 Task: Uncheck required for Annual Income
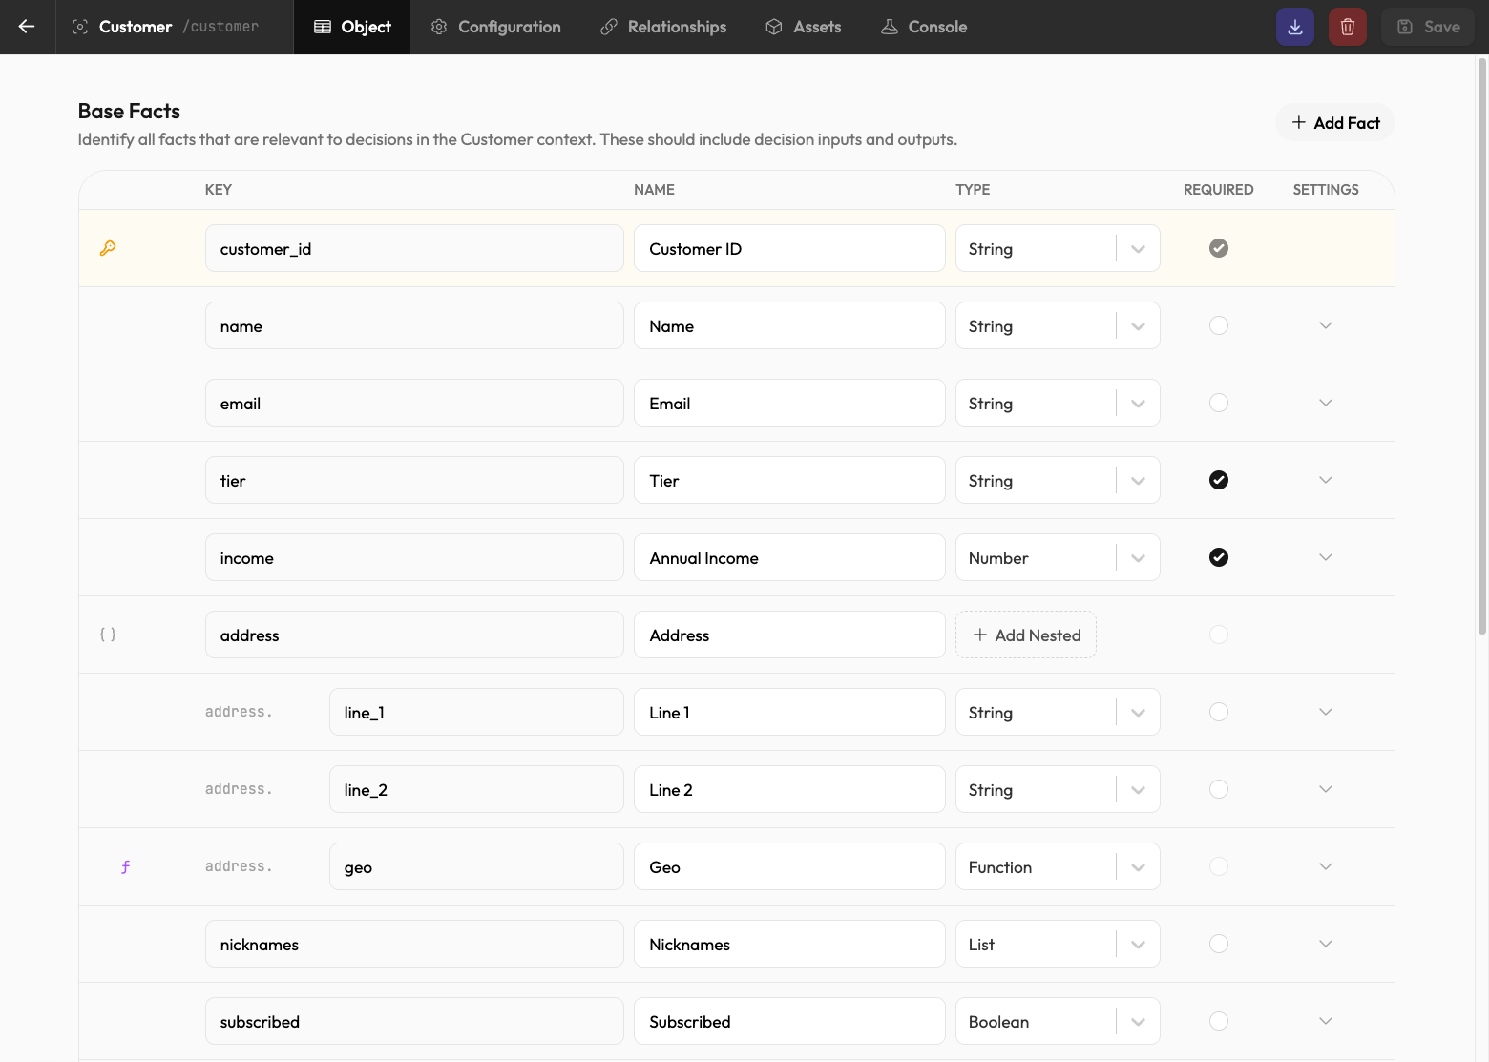coord(1219,557)
